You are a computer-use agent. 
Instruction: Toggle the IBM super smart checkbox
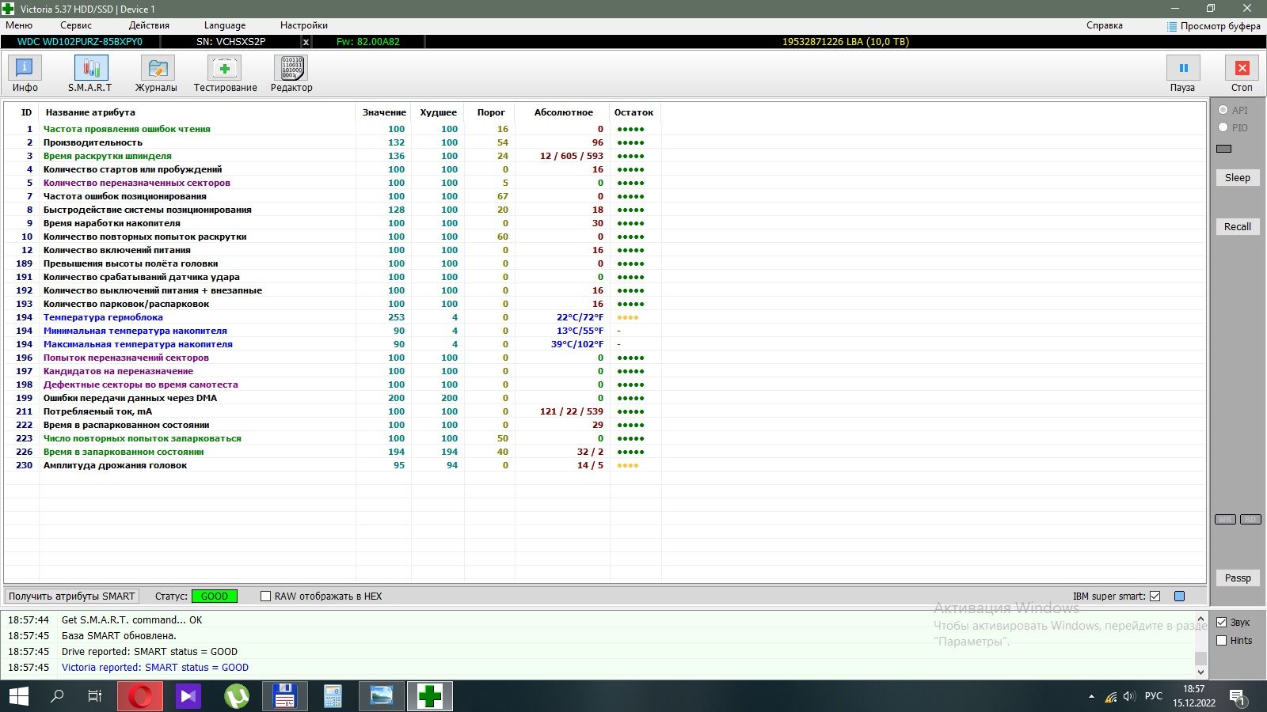pos(1155,596)
